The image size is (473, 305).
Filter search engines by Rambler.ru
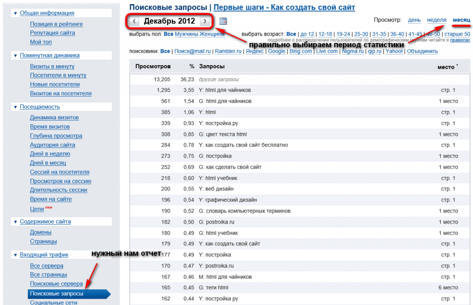pyautogui.click(x=228, y=51)
